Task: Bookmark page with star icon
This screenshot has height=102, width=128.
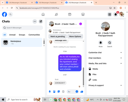Action: pos(114,8)
